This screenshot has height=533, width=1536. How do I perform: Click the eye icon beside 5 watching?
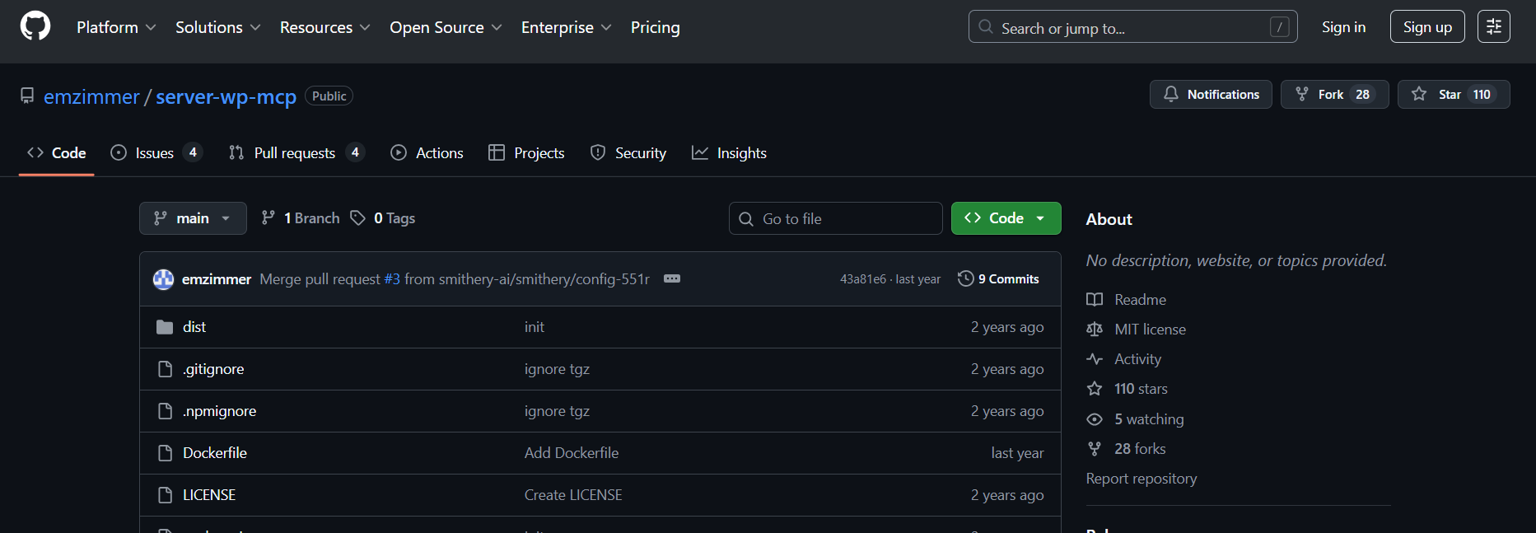point(1095,419)
